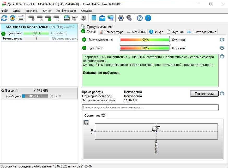Select the Обзор tab
This screenshot has width=228, height=168.
tap(89, 31)
